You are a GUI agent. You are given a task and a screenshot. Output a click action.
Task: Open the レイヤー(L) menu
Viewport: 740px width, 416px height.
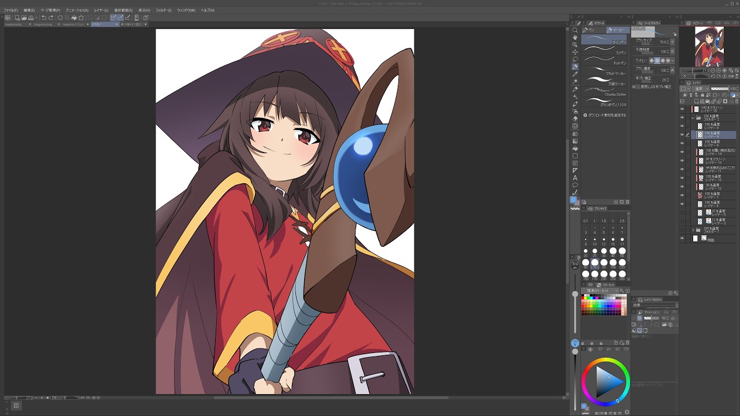[101, 10]
